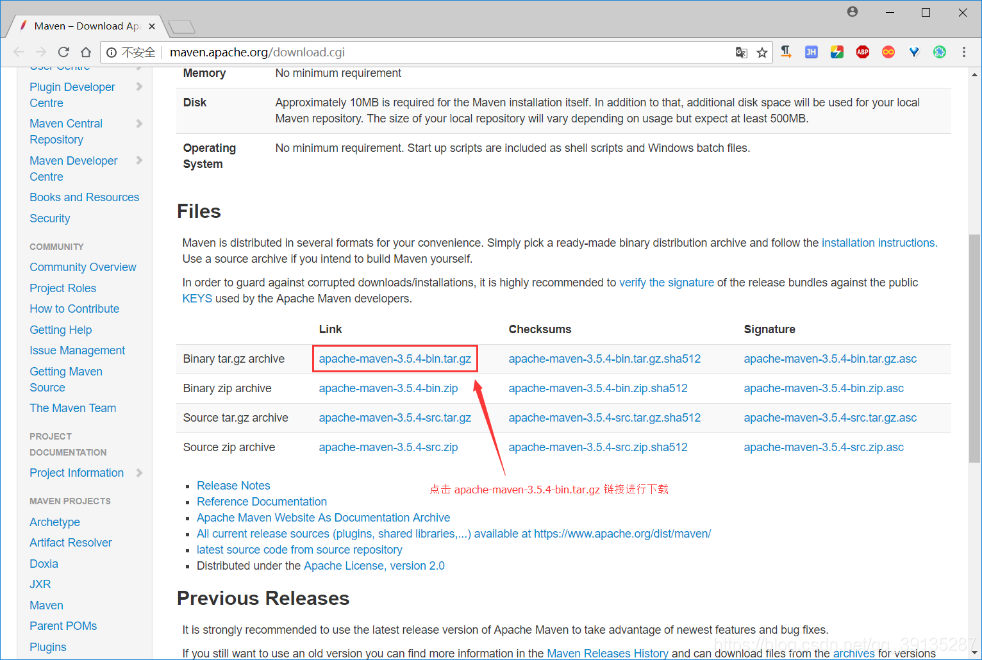Close the Maven Download tab

152,26
